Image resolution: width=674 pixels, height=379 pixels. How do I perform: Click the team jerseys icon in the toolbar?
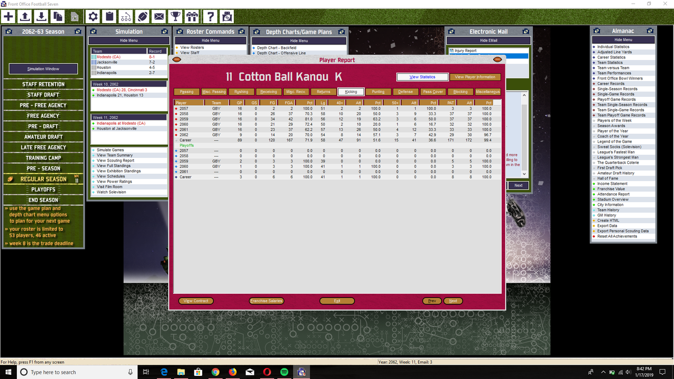(192, 16)
